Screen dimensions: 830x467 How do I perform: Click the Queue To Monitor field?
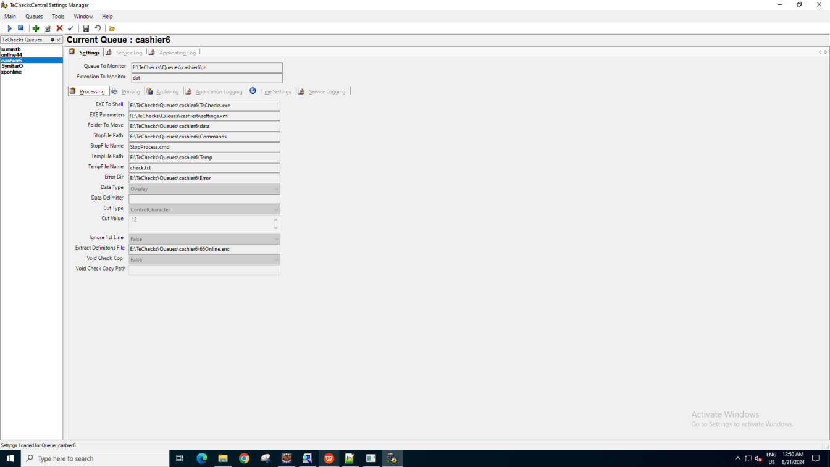click(x=207, y=67)
